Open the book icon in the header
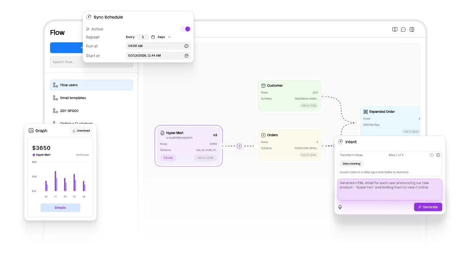 395,30
